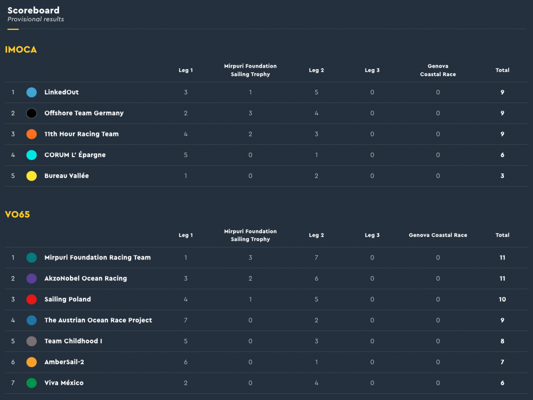Click Offshore Team Germany's black team icon
This screenshot has height=400, width=533.
point(32,113)
